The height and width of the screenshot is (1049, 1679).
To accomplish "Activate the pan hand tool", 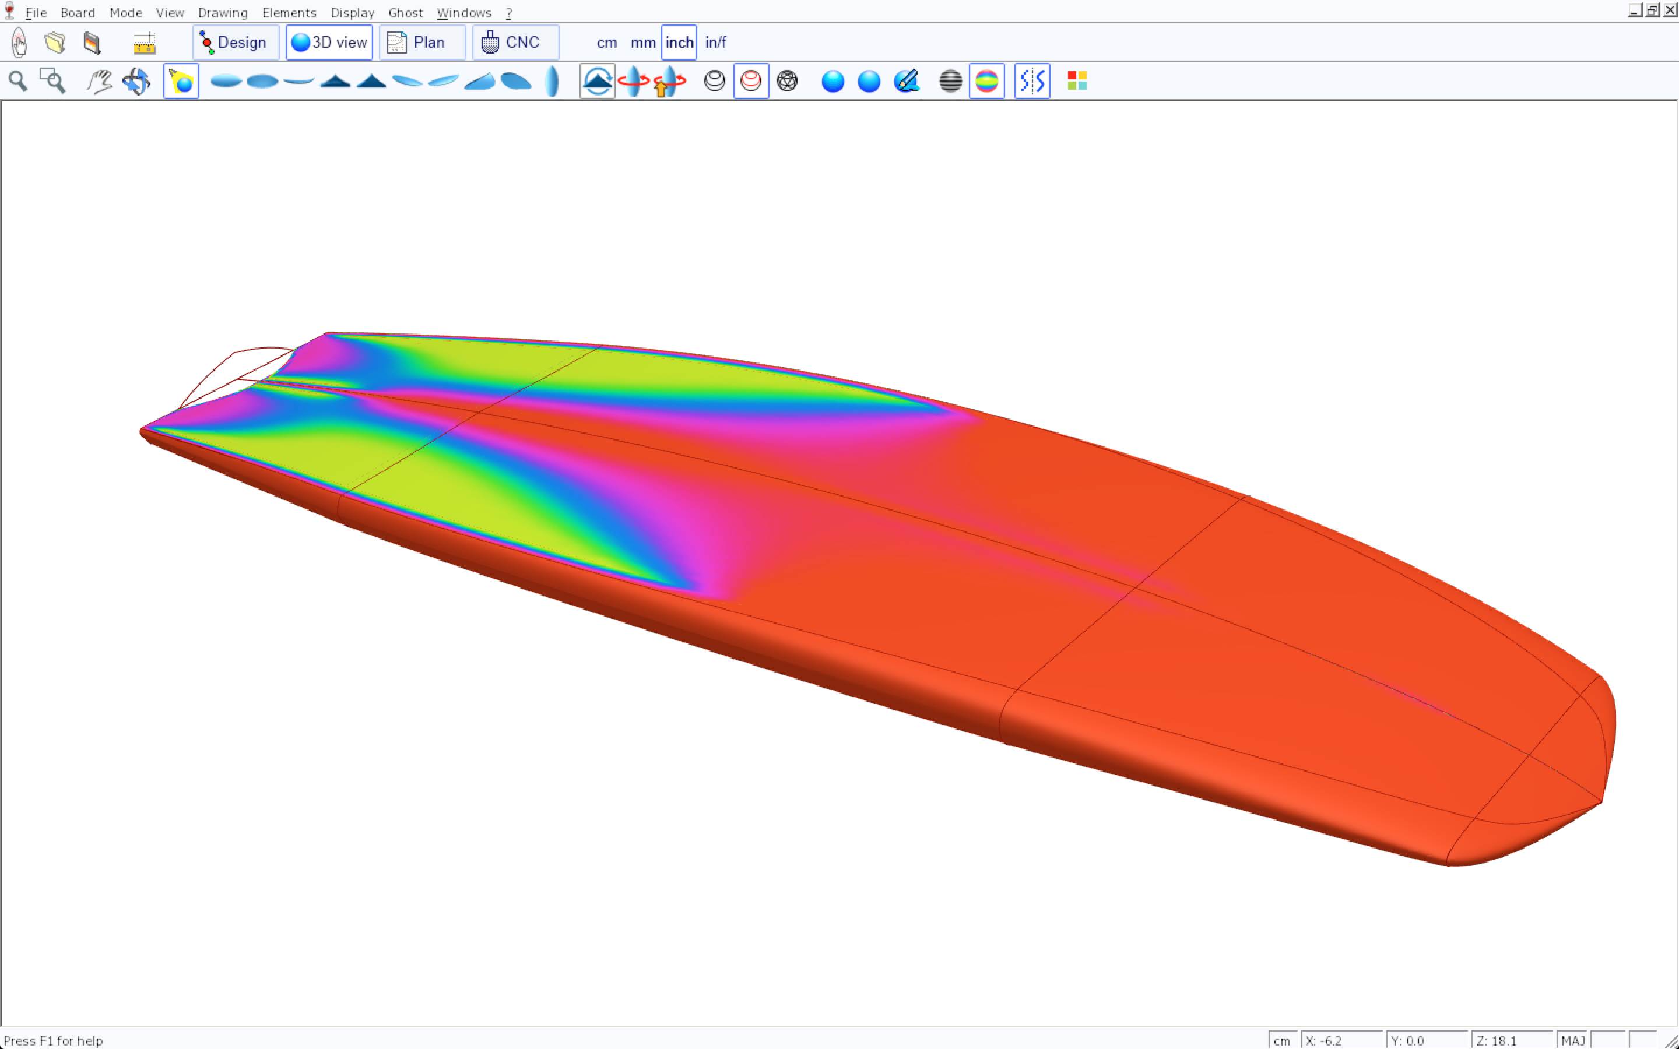I will [x=99, y=81].
